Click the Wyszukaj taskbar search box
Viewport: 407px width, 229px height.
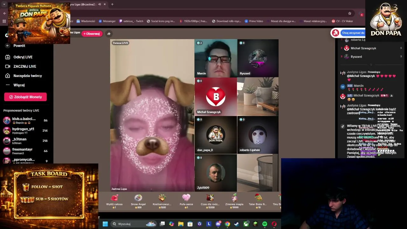click(134, 224)
